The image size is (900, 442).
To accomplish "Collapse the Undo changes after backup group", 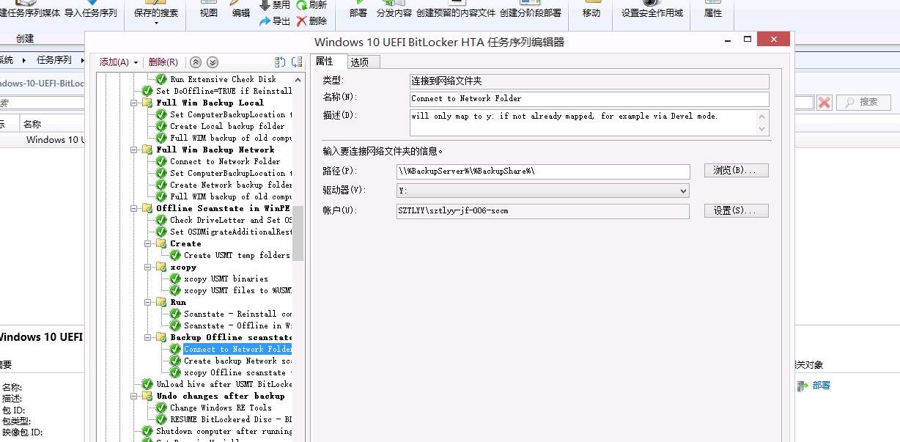I will [x=134, y=396].
